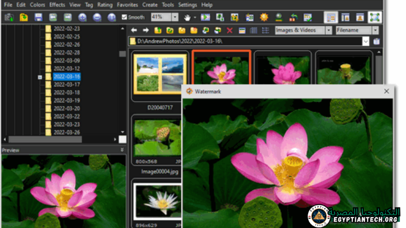Open the Rating menu
Viewport: 406px width, 228px height.
105,5
